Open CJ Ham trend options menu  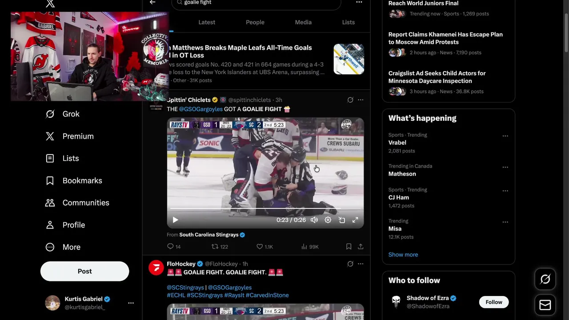pyautogui.click(x=505, y=191)
